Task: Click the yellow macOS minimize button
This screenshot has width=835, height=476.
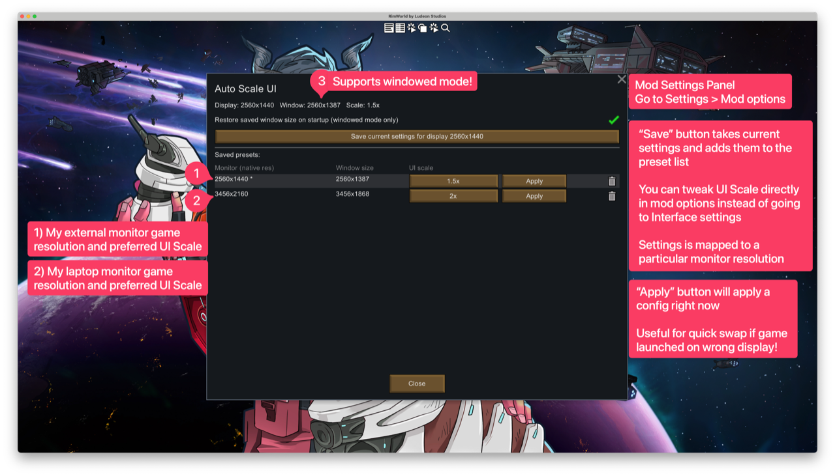Action: (x=27, y=16)
